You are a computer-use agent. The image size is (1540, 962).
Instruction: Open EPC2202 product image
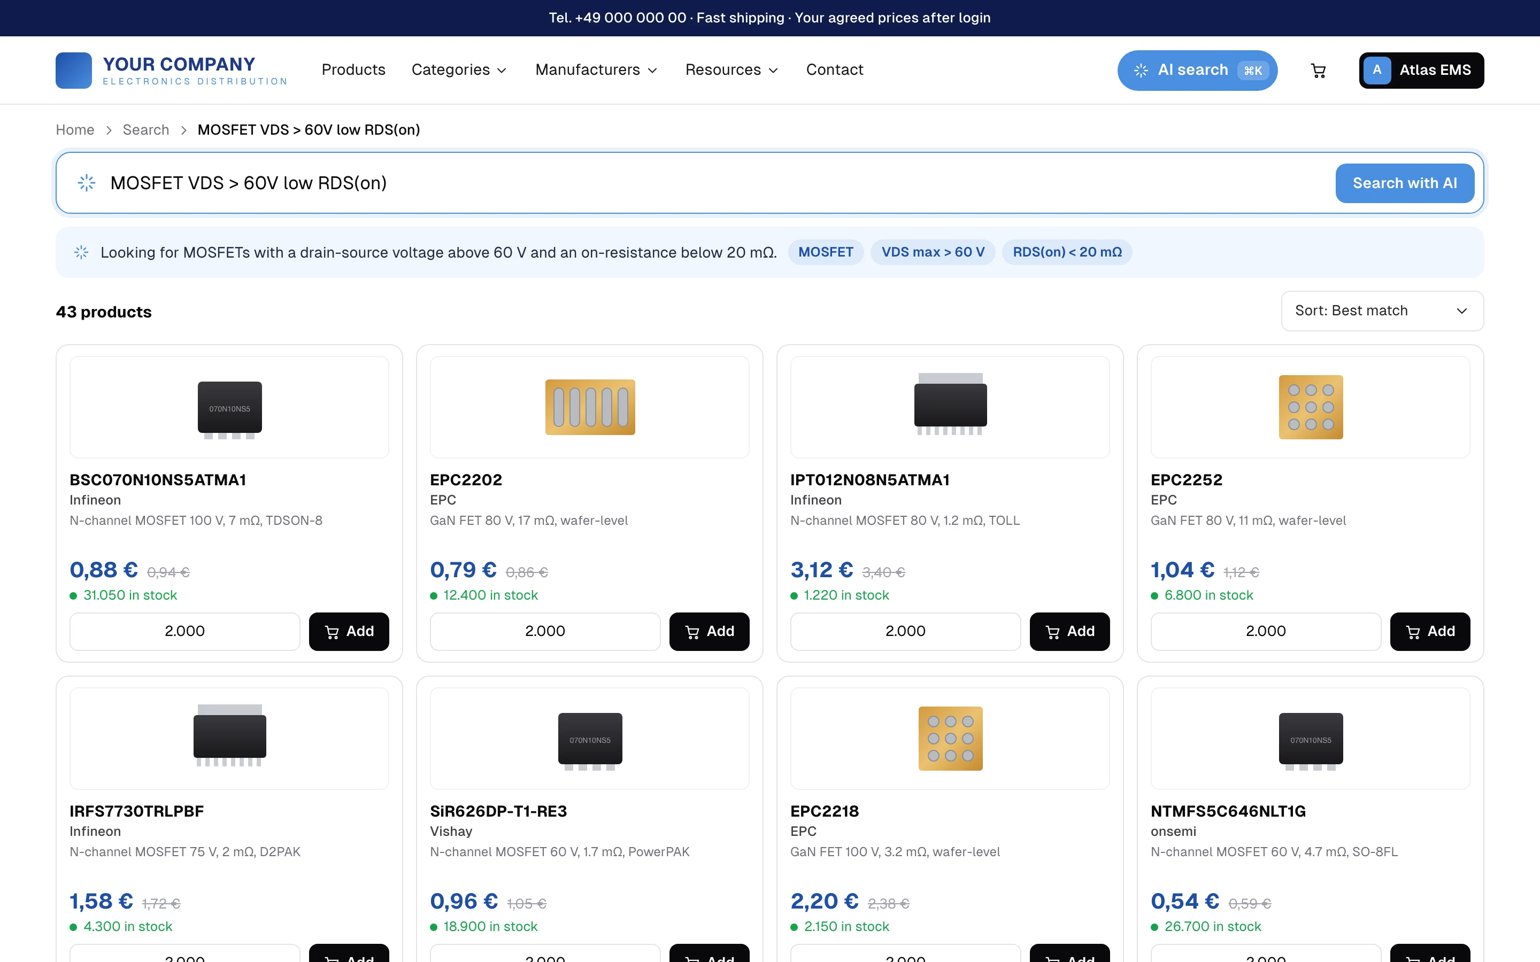point(589,407)
